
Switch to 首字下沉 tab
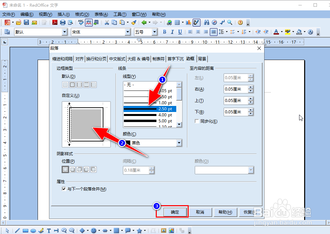[176, 59]
